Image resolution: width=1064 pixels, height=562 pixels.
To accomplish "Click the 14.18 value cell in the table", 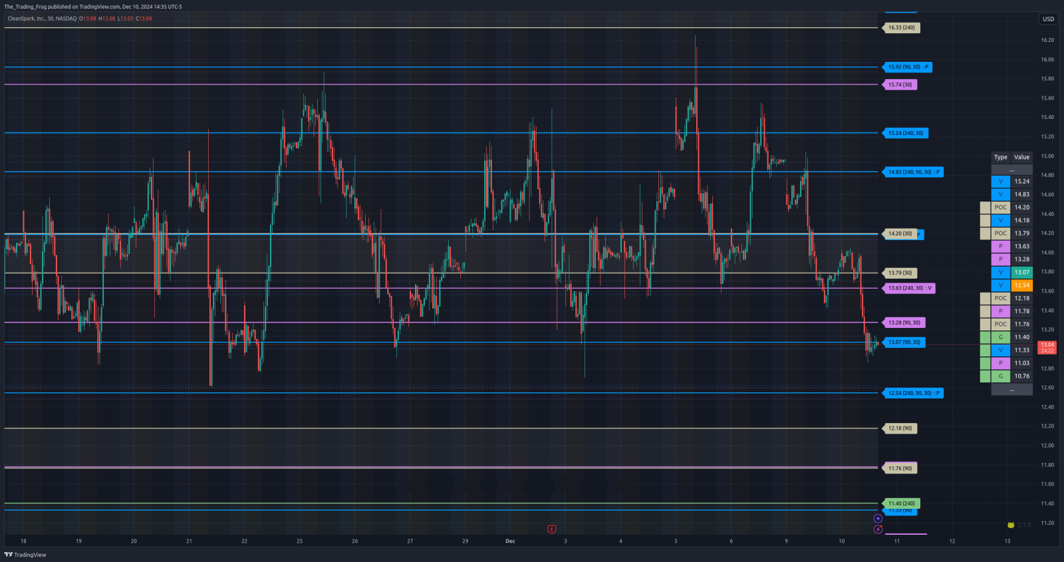I will pos(1022,220).
